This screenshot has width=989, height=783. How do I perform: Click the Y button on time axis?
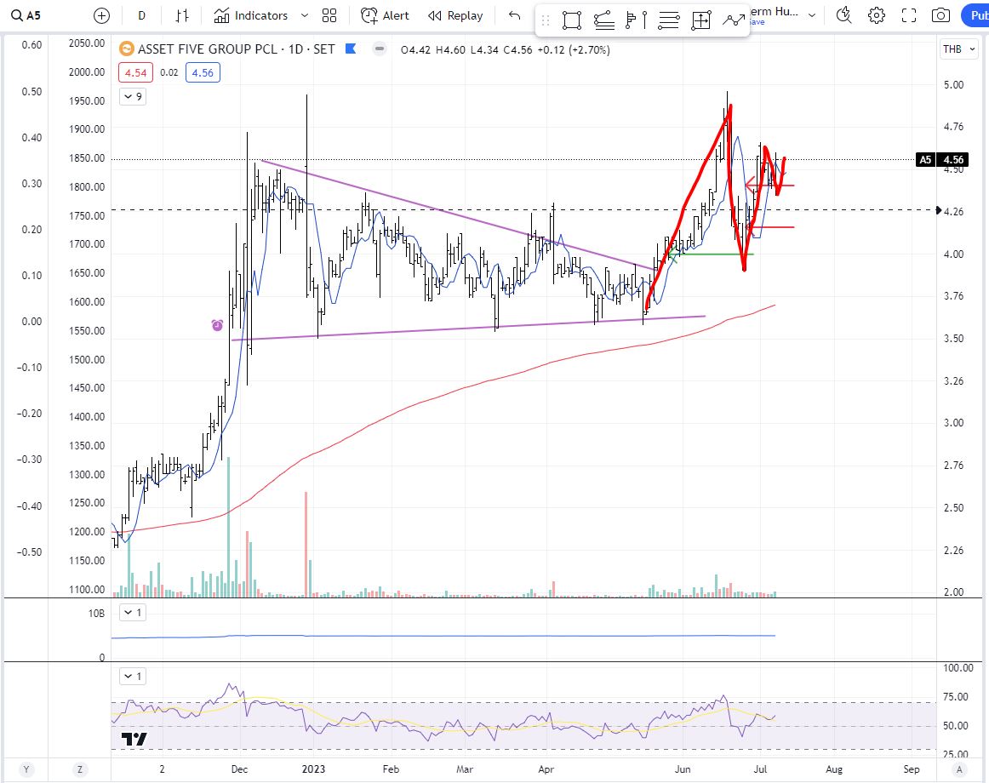(x=26, y=769)
